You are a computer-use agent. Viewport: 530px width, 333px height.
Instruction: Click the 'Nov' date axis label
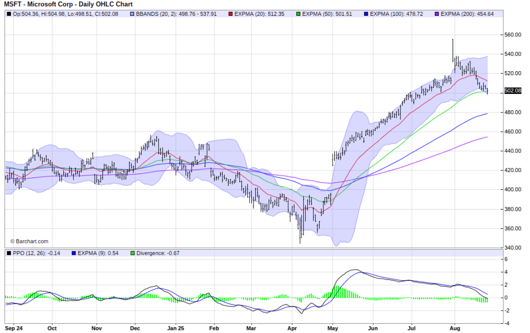pyautogui.click(x=97, y=328)
